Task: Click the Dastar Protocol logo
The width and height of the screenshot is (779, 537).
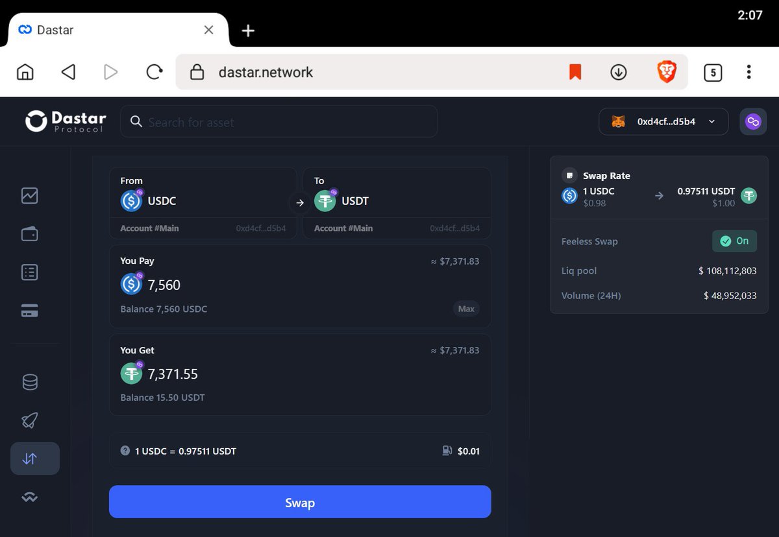Action: click(66, 121)
